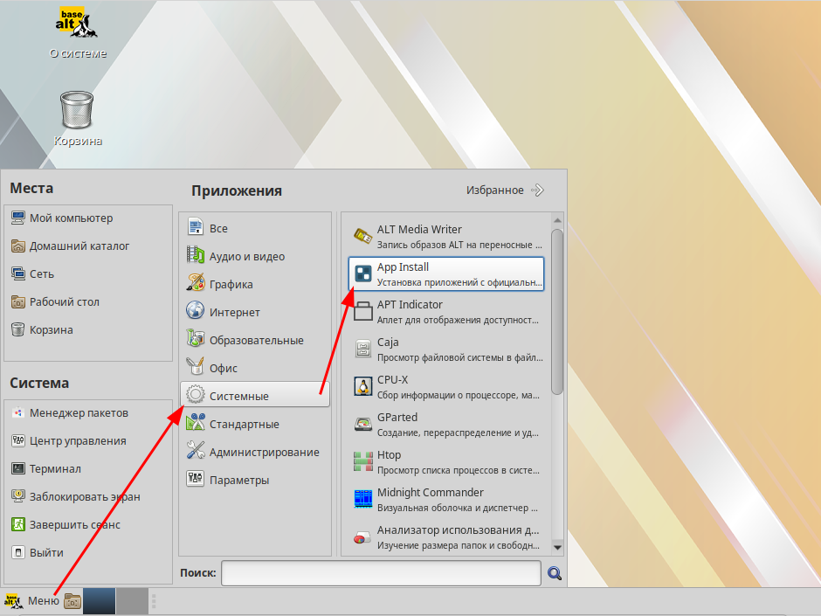Click the Администрирование tools icon
Viewport: 821px width, 616px height.
click(x=196, y=451)
